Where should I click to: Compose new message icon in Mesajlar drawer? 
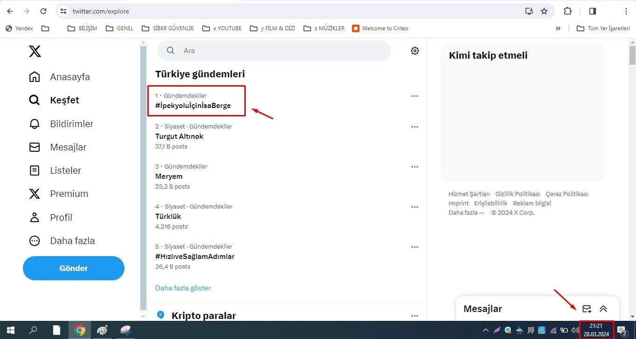(587, 309)
